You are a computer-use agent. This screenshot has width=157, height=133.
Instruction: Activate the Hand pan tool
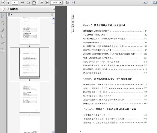[34, 3]
